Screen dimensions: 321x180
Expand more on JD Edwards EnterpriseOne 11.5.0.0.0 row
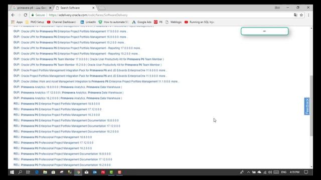coord(163,76)
